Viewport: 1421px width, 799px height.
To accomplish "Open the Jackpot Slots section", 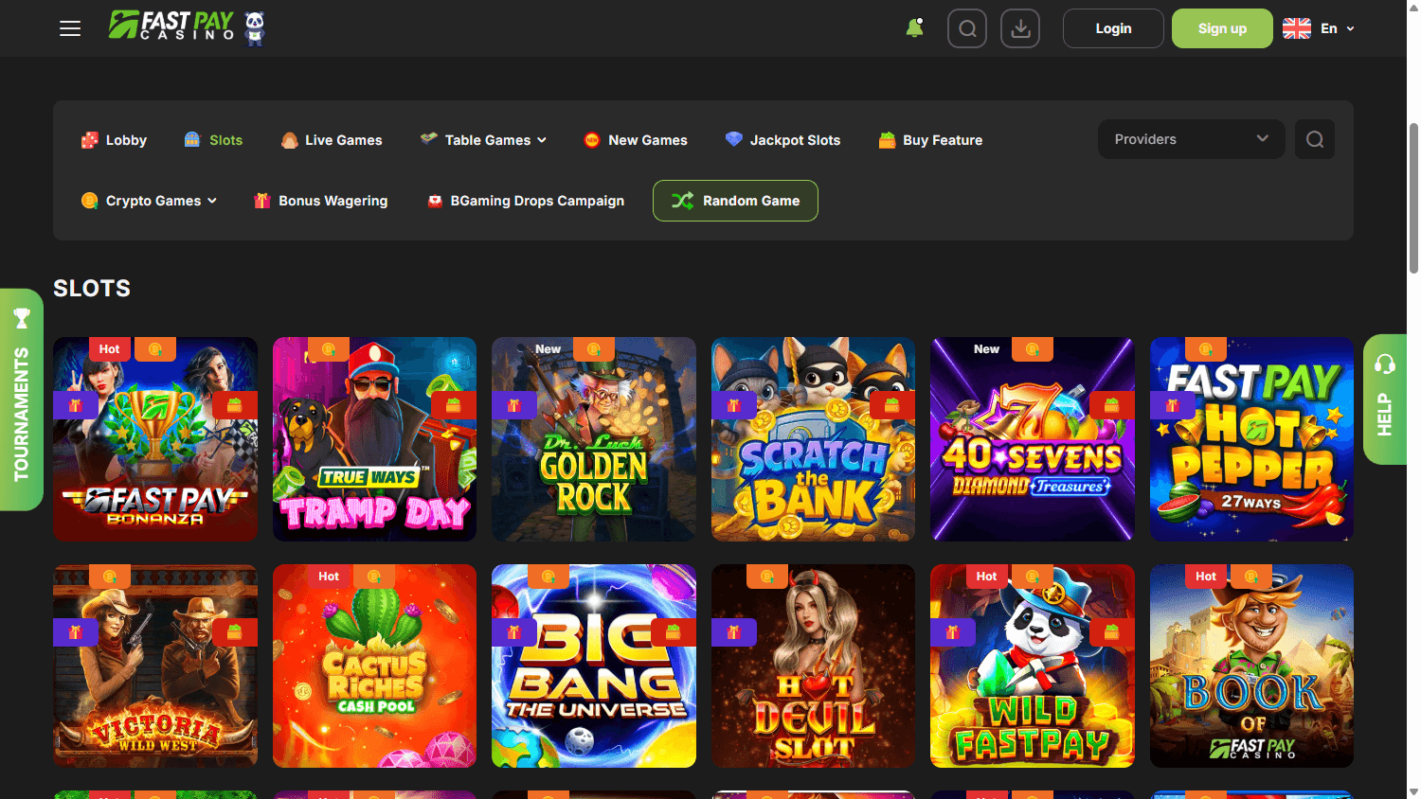I will click(782, 139).
